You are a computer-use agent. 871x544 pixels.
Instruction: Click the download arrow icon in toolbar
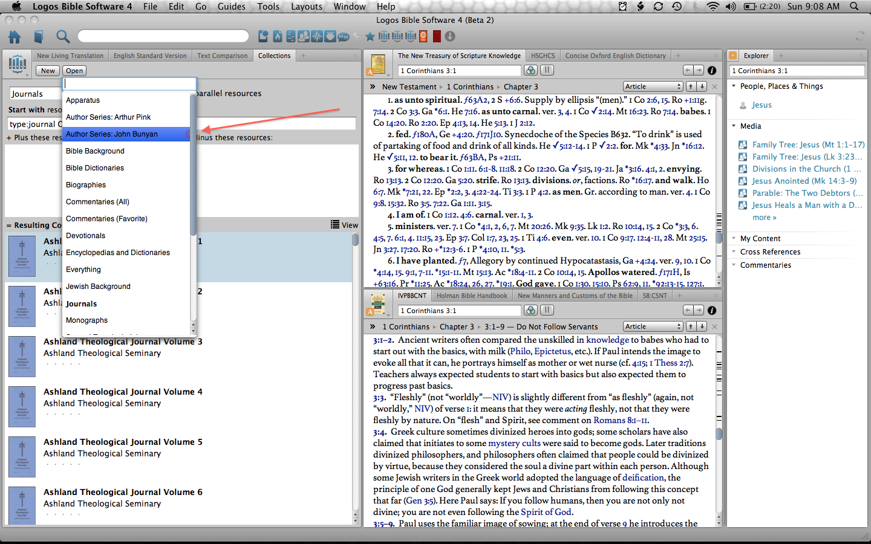tap(450, 36)
